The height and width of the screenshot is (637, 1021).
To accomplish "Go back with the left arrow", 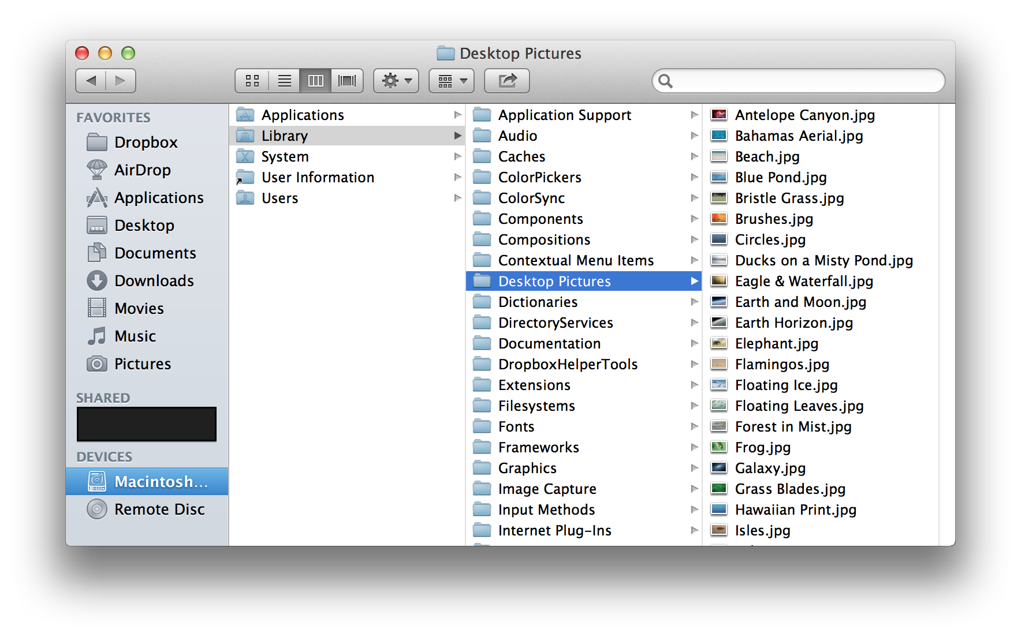I will 91,81.
